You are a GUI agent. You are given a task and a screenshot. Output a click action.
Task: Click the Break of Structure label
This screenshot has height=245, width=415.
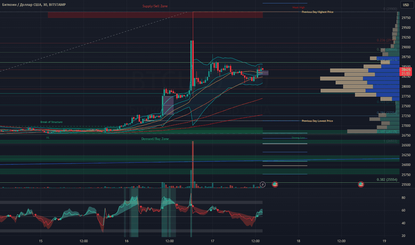pyautogui.click(x=51, y=122)
